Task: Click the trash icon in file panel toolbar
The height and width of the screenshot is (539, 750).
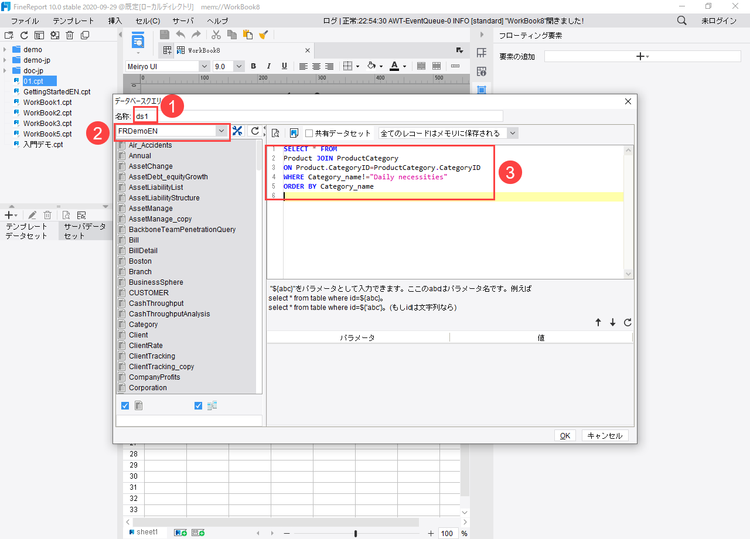Action: point(70,35)
